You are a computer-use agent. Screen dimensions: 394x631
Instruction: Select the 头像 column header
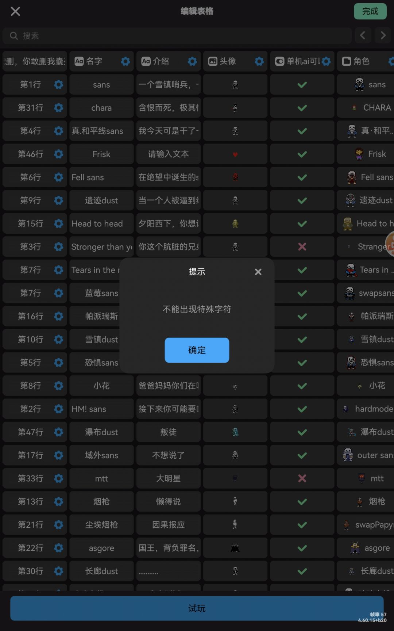235,61
